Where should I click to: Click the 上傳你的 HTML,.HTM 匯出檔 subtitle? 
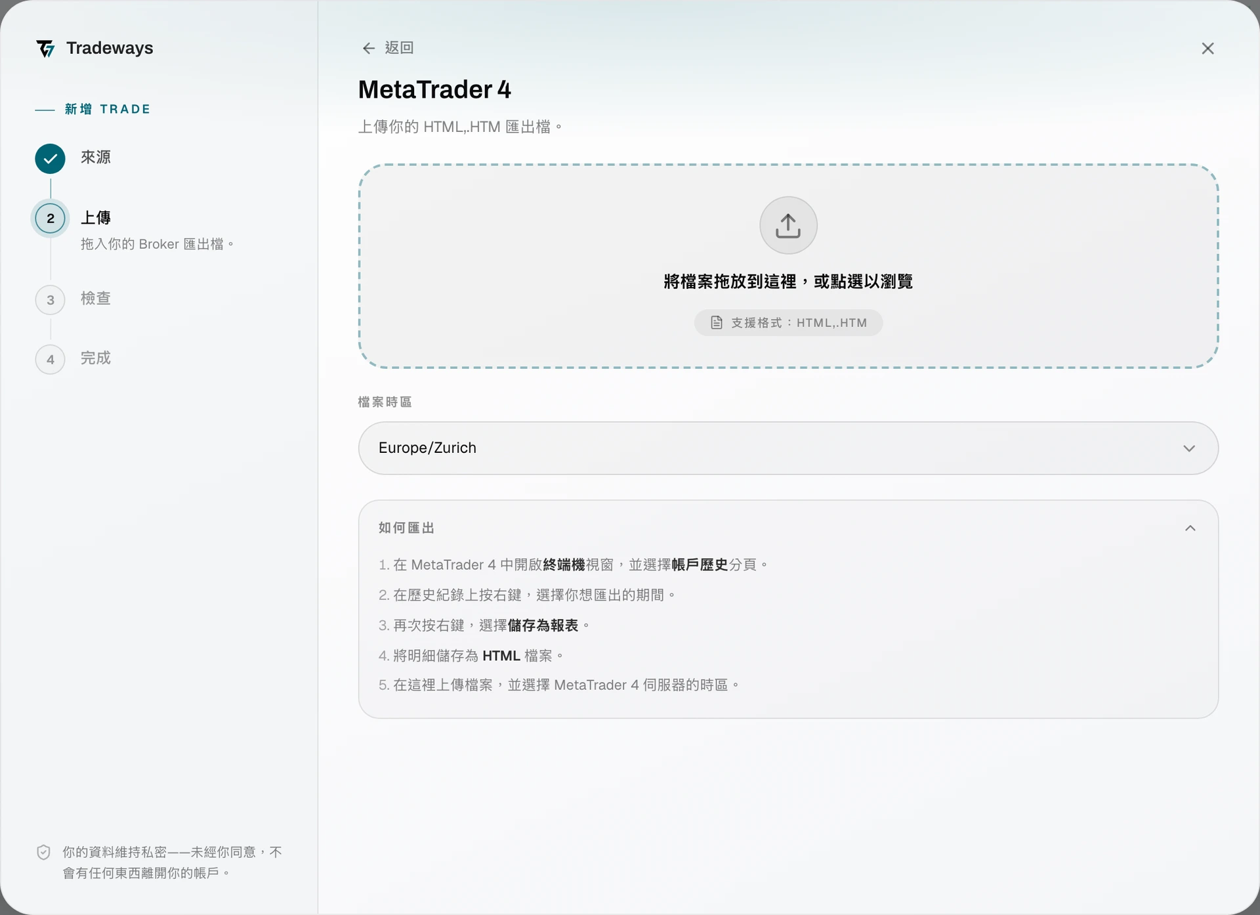pyautogui.click(x=460, y=127)
